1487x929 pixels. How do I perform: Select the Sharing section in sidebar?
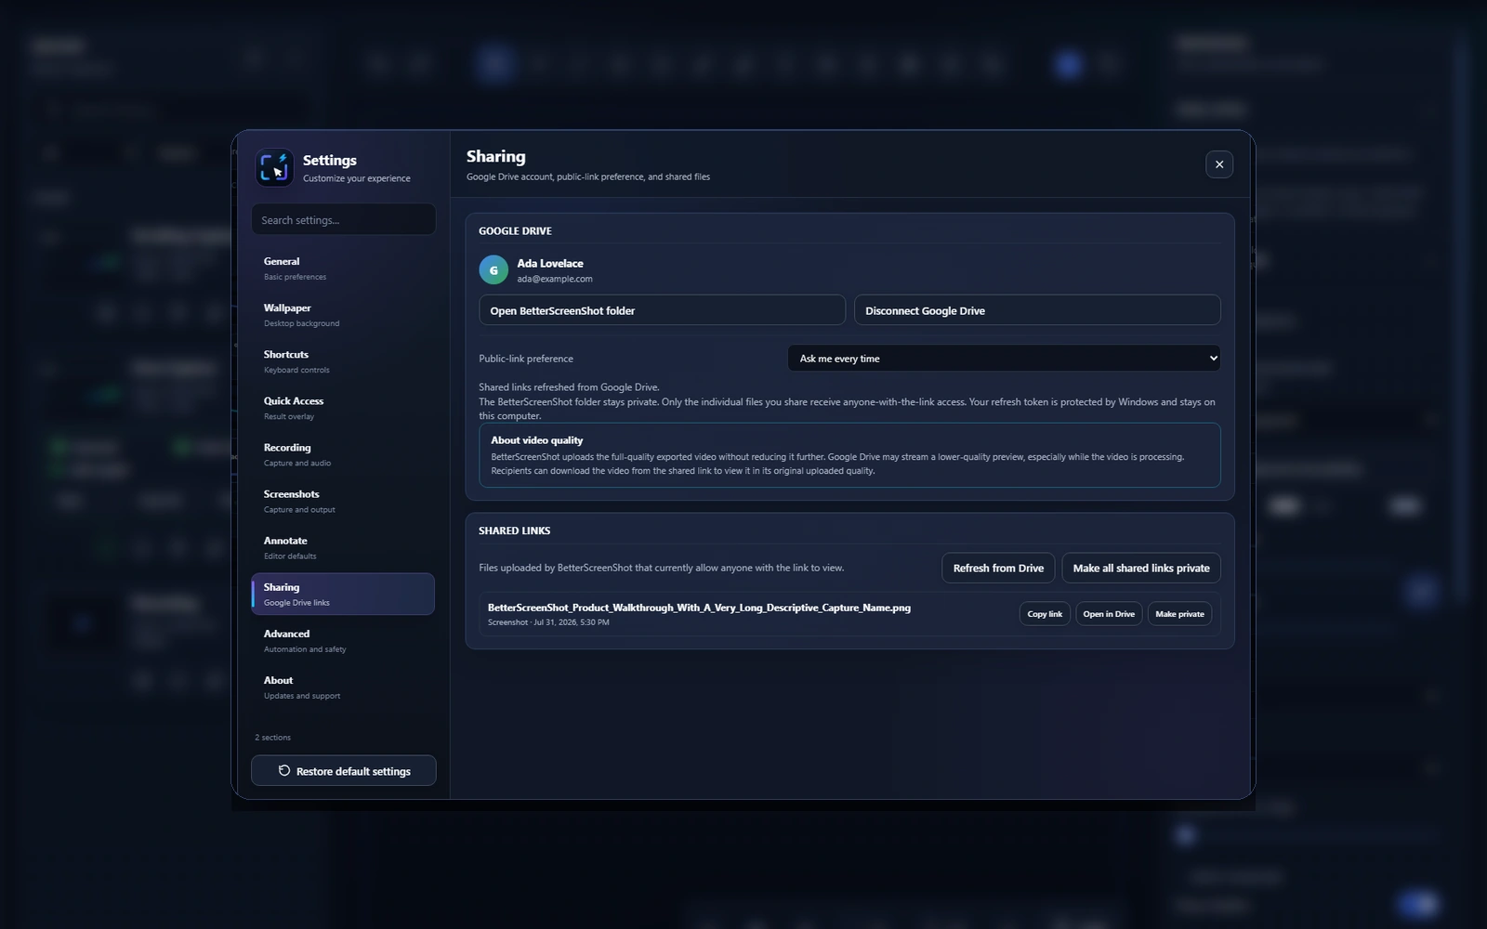coord(343,594)
